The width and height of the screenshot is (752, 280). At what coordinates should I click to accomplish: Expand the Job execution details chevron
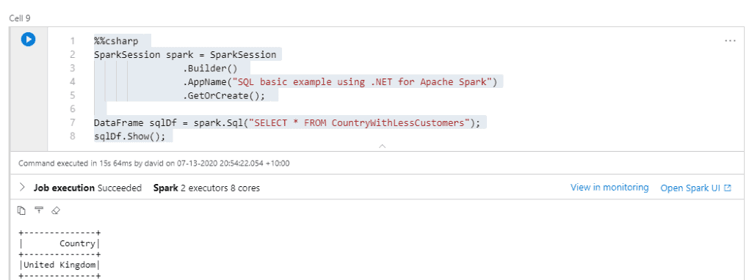[x=22, y=188]
